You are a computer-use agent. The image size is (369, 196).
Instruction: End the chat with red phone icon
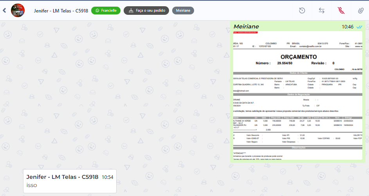click(341, 11)
